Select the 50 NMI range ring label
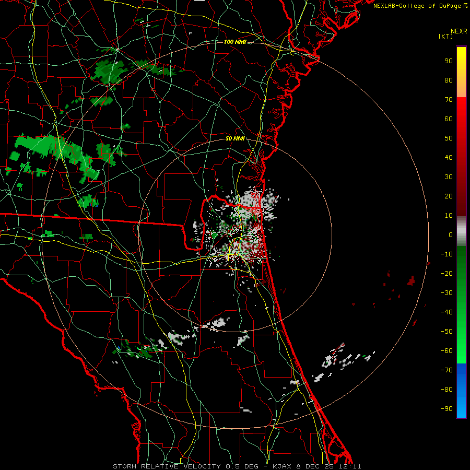The image size is (470, 470). (x=235, y=138)
